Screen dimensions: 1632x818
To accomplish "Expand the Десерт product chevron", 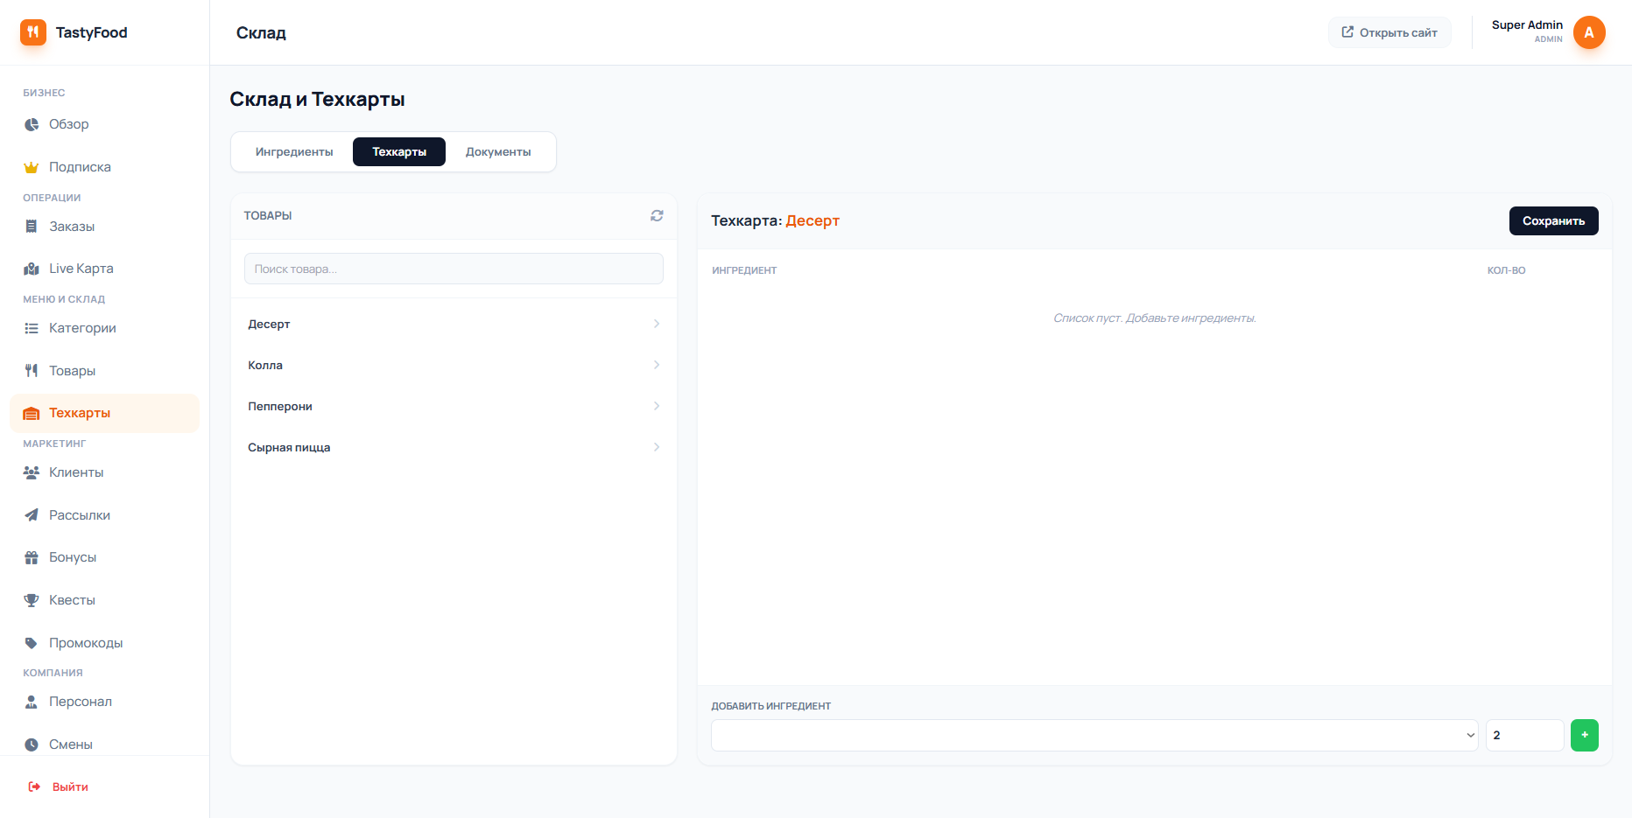I will [x=657, y=324].
